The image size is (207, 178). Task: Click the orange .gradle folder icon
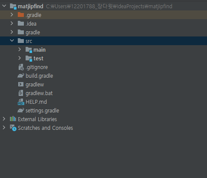pos(21,15)
